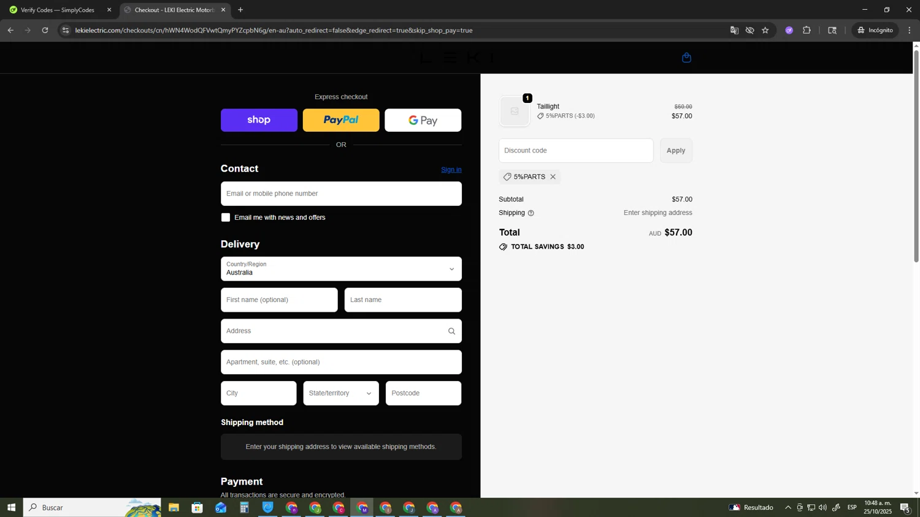Click the third-party cookies blocked eye icon
The width and height of the screenshot is (920, 517).
749,30
